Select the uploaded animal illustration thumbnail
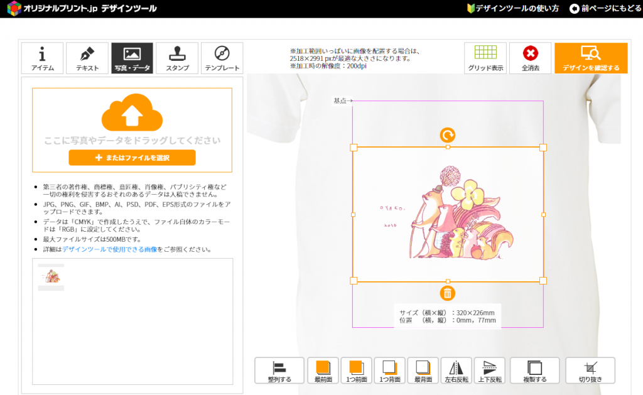643x395 pixels. click(51, 277)
